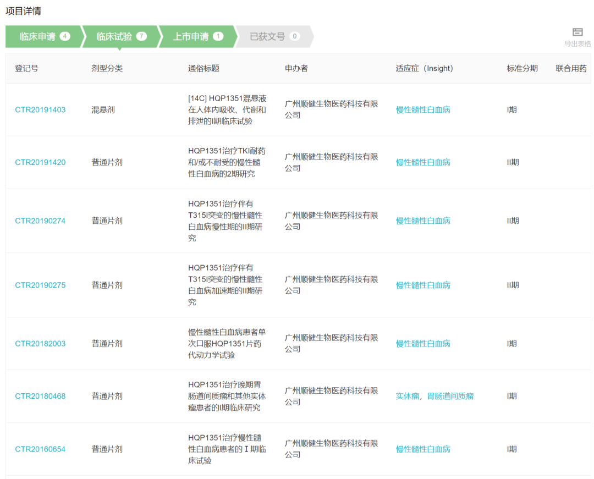
Task: Click the title mentioning 慢性期的II期研究
Action: pos(226,221)
